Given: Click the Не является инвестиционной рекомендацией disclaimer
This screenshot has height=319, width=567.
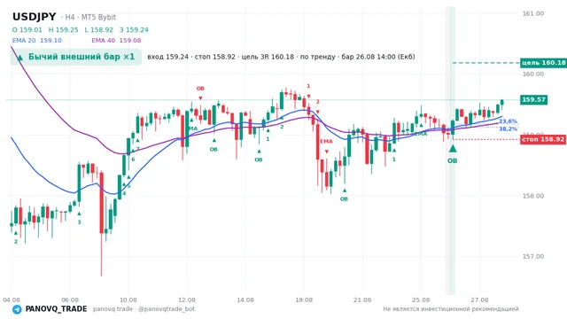Looking at the screenshot, I should coord(451,309).
